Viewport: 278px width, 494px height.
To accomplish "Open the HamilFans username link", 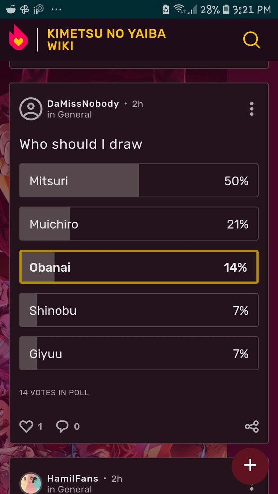I will point(73,479).
